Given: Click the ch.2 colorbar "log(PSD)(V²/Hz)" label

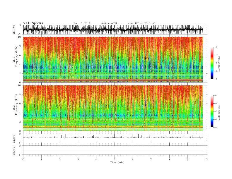Looking at the screenshot, I should 219,112.
